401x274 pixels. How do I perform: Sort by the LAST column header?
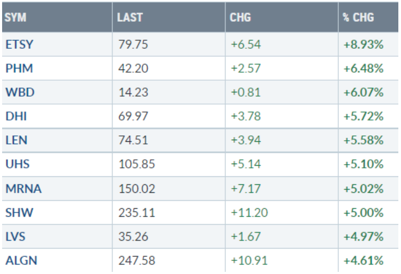click(129, 18)
